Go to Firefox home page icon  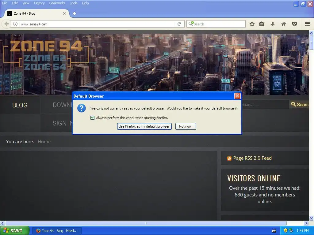click(x=284, y=24)
